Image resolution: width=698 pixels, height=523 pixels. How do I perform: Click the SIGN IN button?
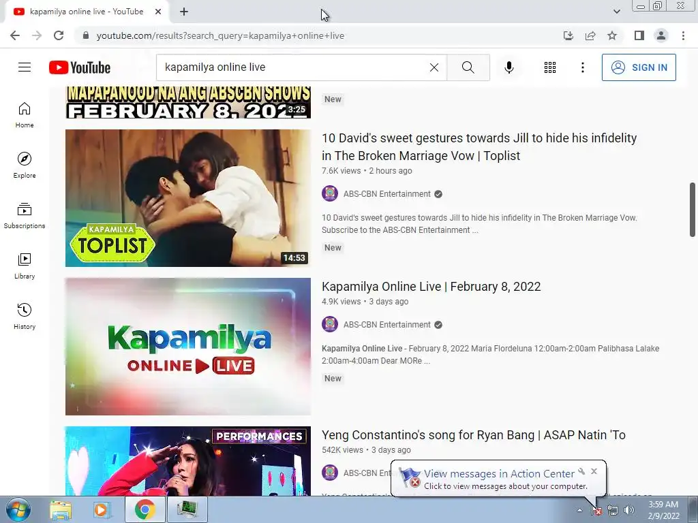[639, 67]
